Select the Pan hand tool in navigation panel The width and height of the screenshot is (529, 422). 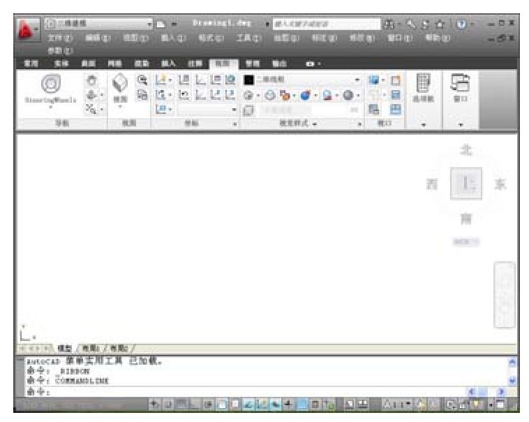point(91,80)
